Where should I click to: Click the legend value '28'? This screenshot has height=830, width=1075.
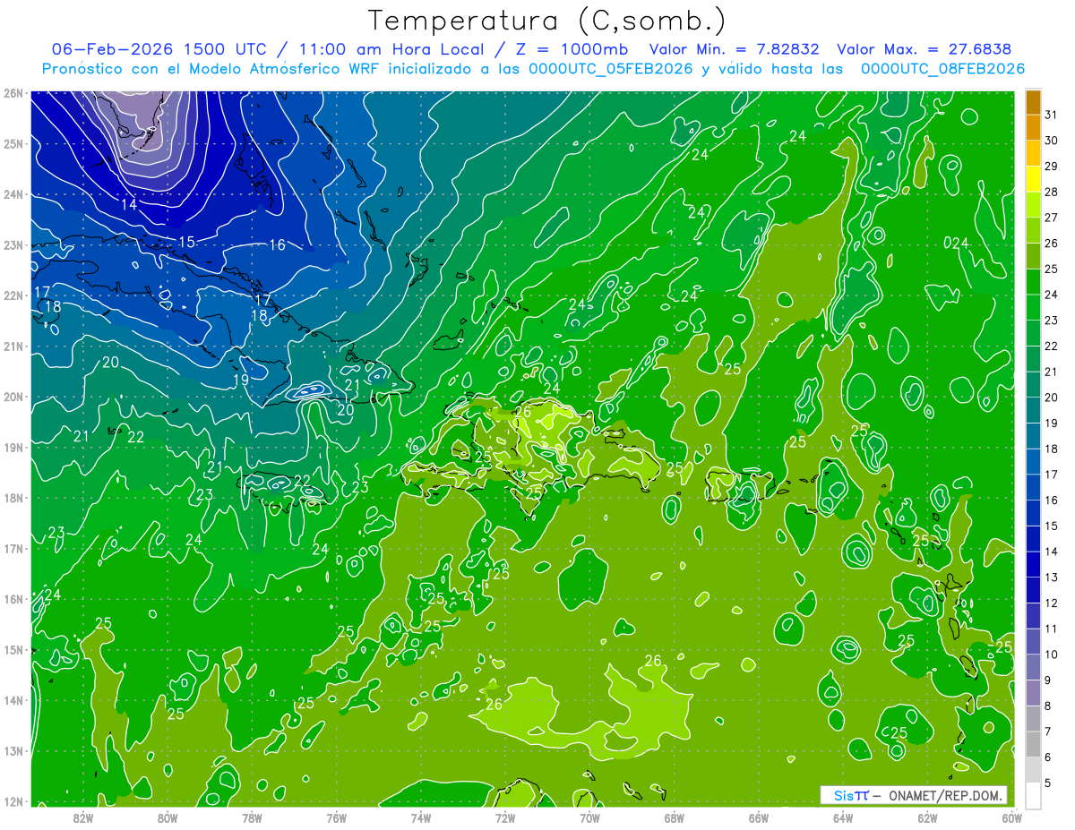tap(1052, 192)
